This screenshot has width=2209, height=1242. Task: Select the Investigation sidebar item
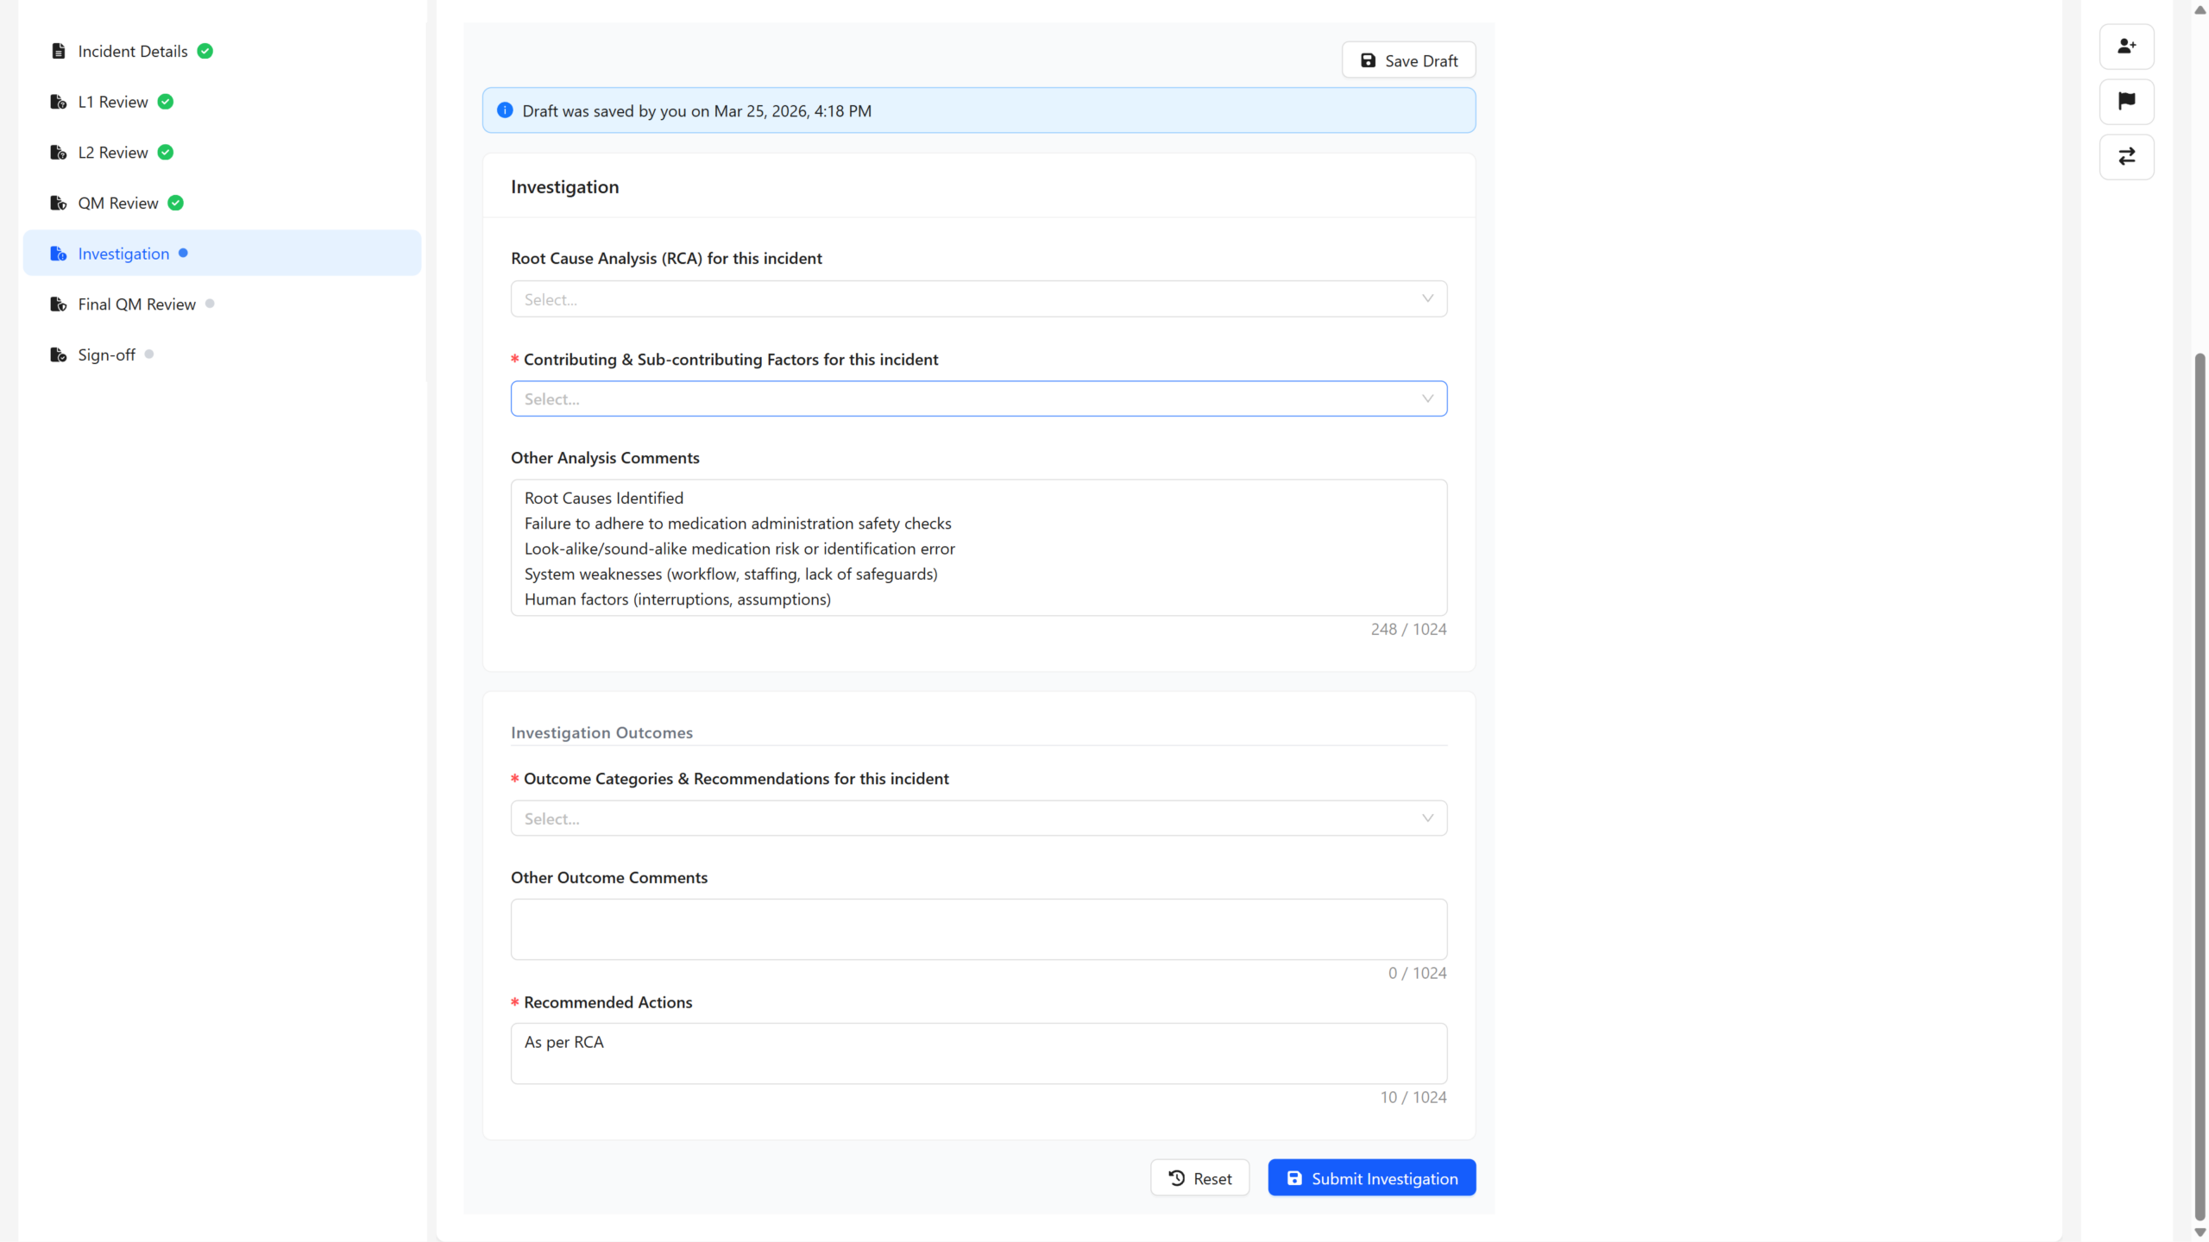coord(123,254)
